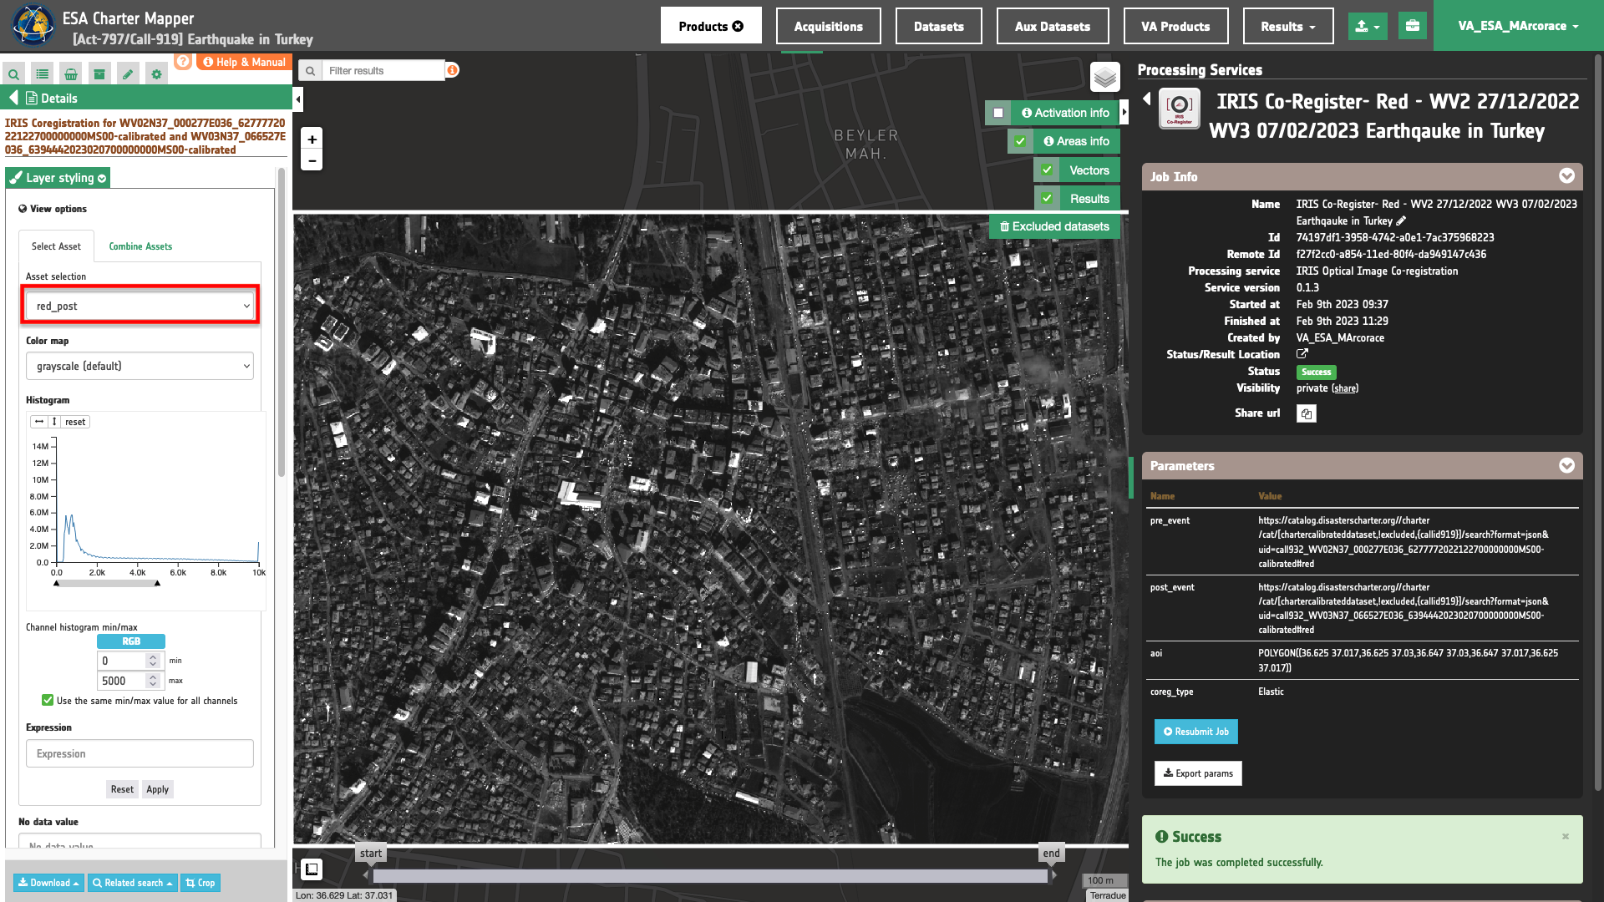Toggle the Activation info checkbox
The image size is (1604, 902).
[998, 113]
